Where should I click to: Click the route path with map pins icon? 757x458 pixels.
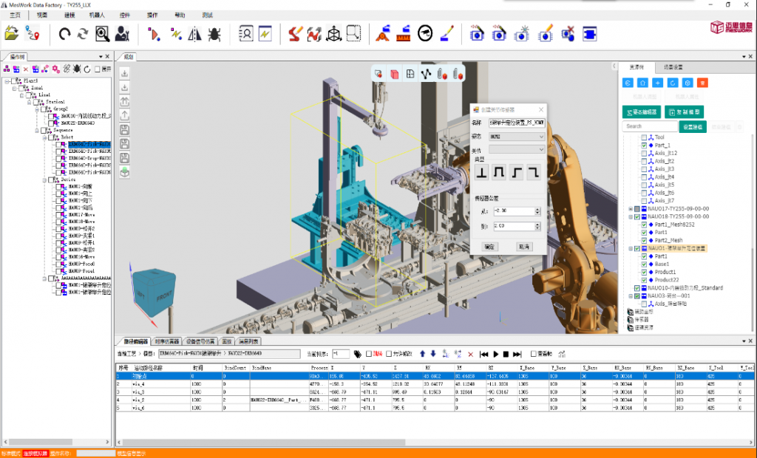coord(33,34)
